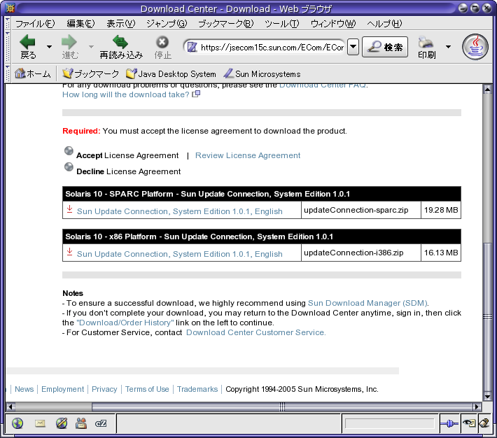Open Address Book from status bar icon
Screen dimensions: 497x438
(x=81, y=423)
